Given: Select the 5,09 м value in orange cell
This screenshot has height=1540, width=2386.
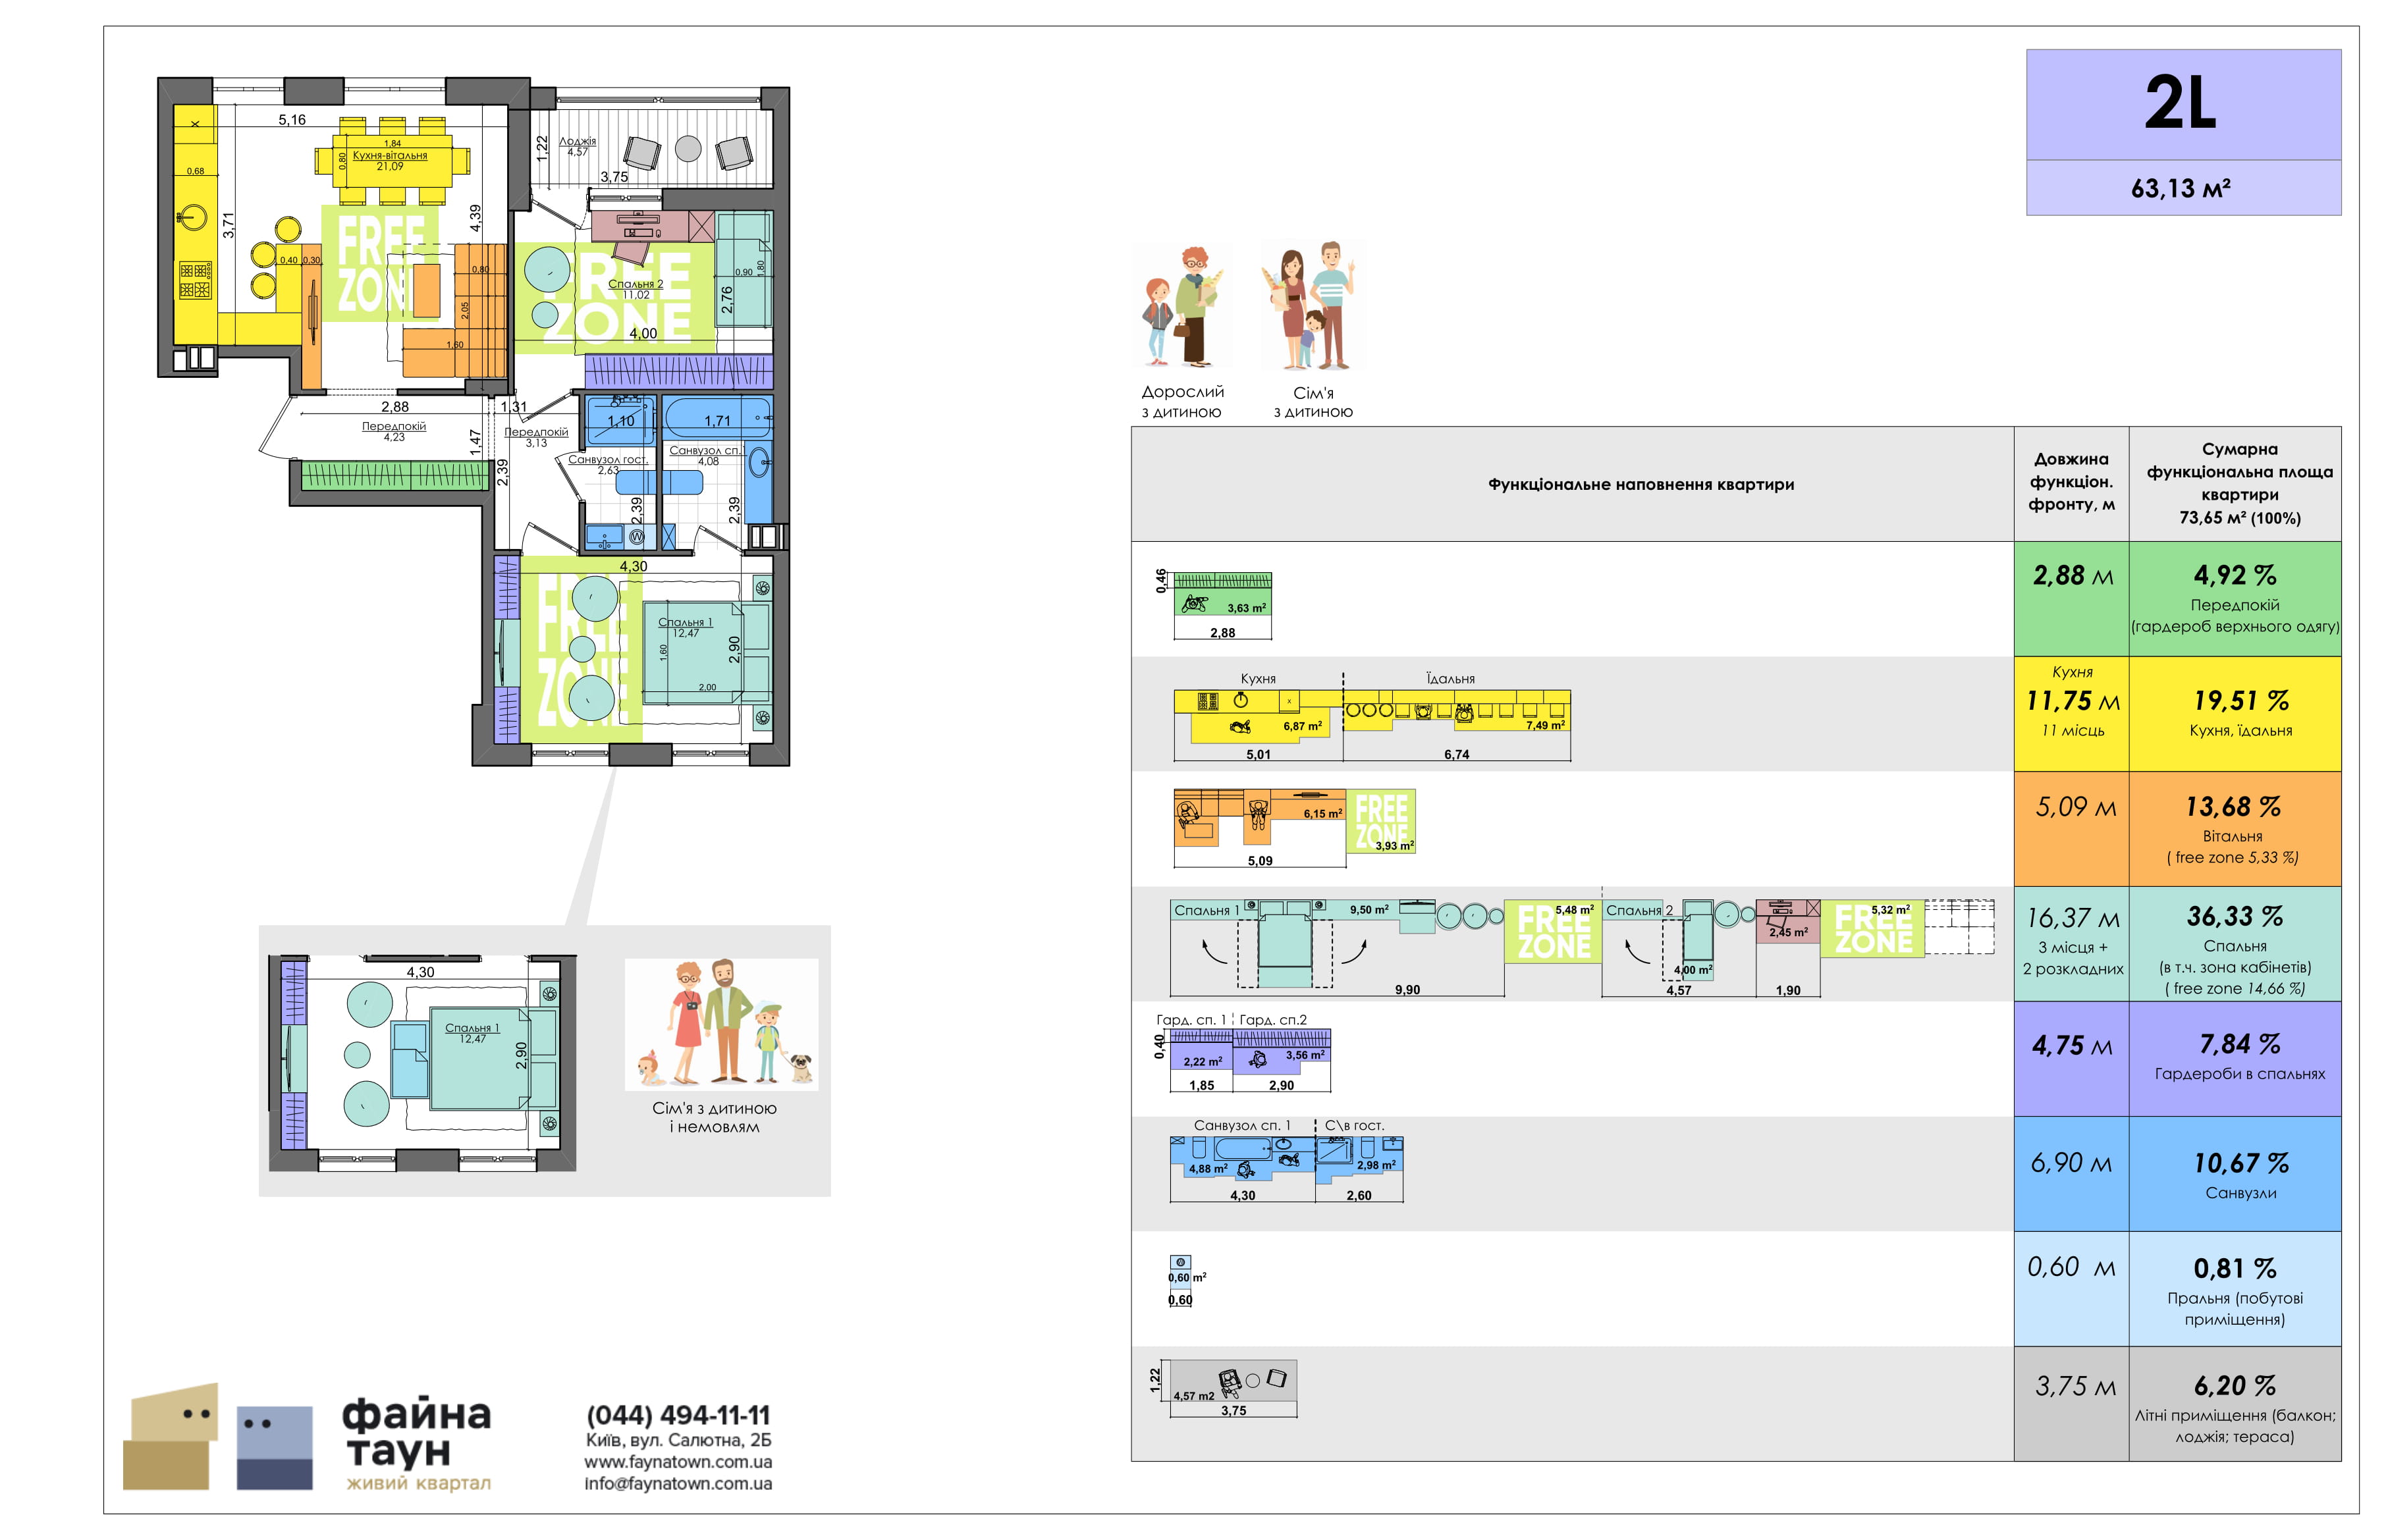Looking at the screenshot, I should [2075, 806].
